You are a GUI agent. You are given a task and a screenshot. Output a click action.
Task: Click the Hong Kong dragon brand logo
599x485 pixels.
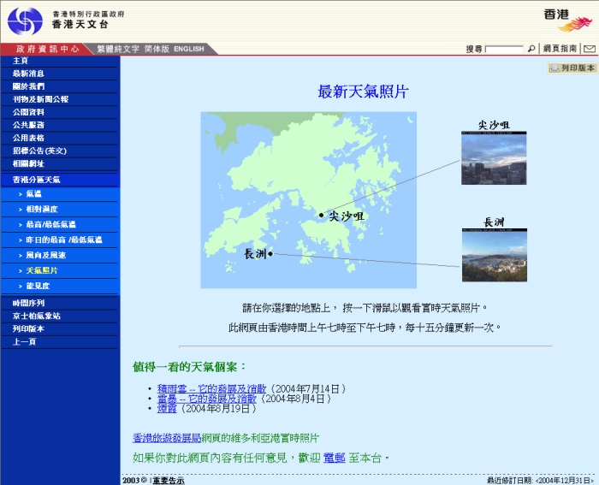coord(568,21)
